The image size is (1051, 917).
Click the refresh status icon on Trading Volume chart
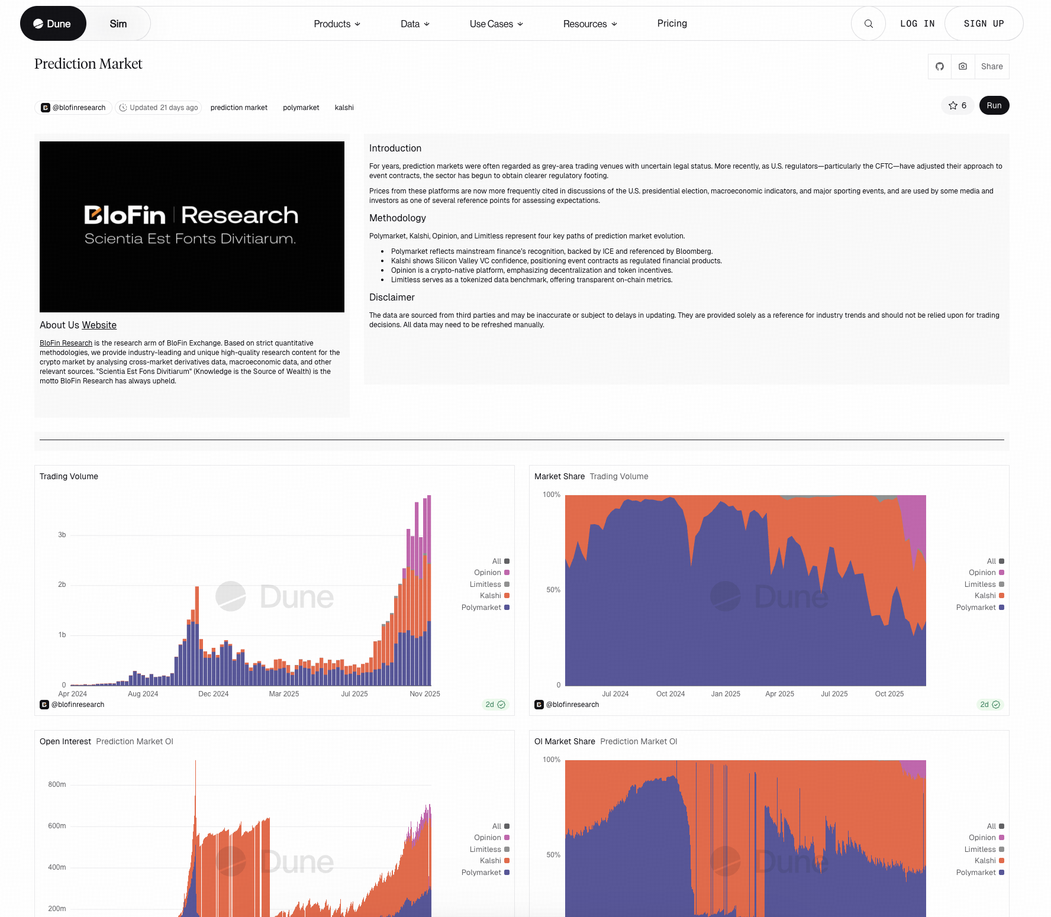501,705
